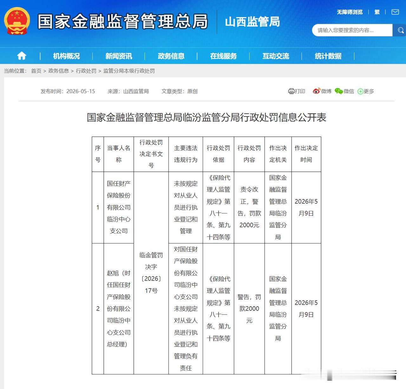Click sequence number 1 cell

(x=98, y=207)
